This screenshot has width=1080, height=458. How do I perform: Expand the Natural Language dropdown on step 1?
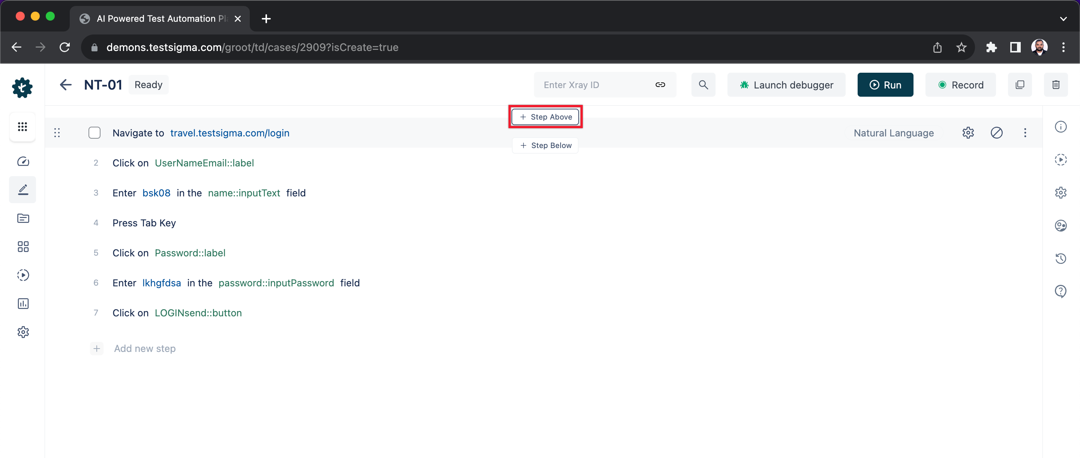[x=894, y=132]
